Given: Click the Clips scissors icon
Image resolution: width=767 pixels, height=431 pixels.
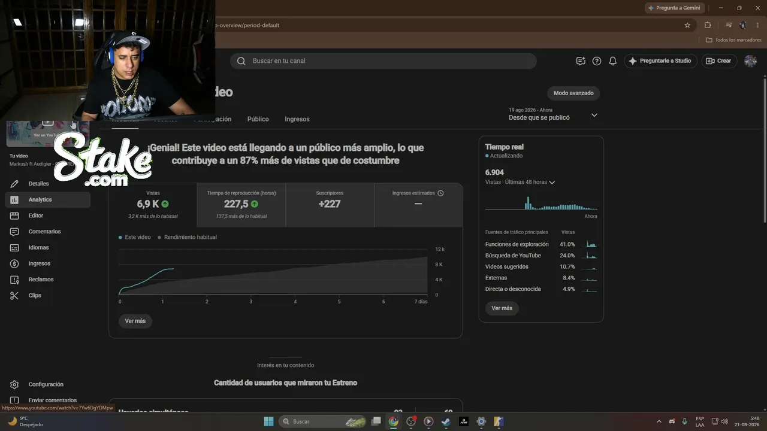Looking at the screenshot, I should pos(15,295).
